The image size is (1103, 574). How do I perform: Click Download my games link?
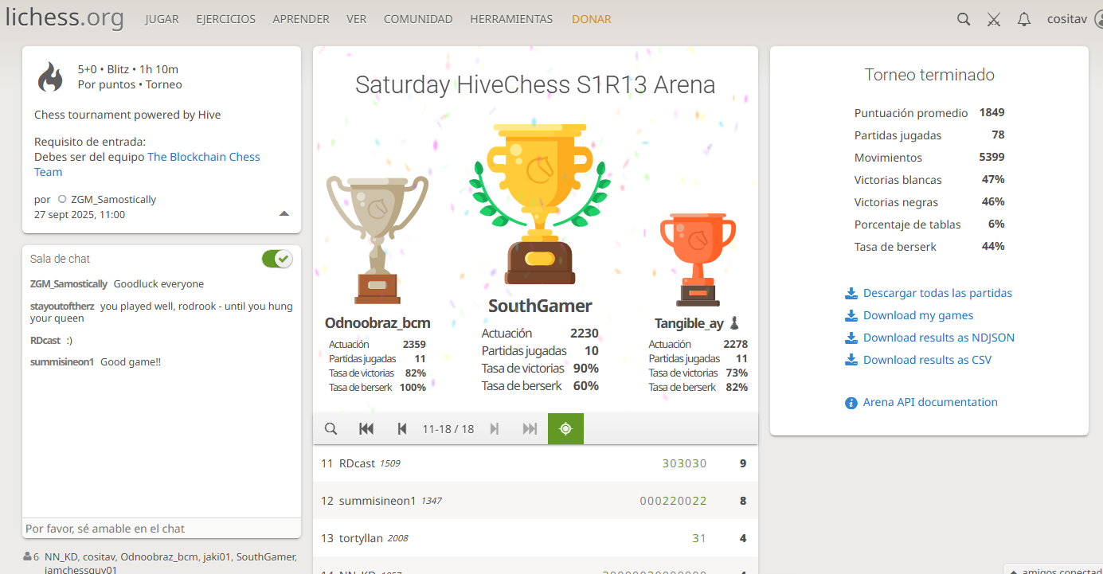click(x=918, y=315)
